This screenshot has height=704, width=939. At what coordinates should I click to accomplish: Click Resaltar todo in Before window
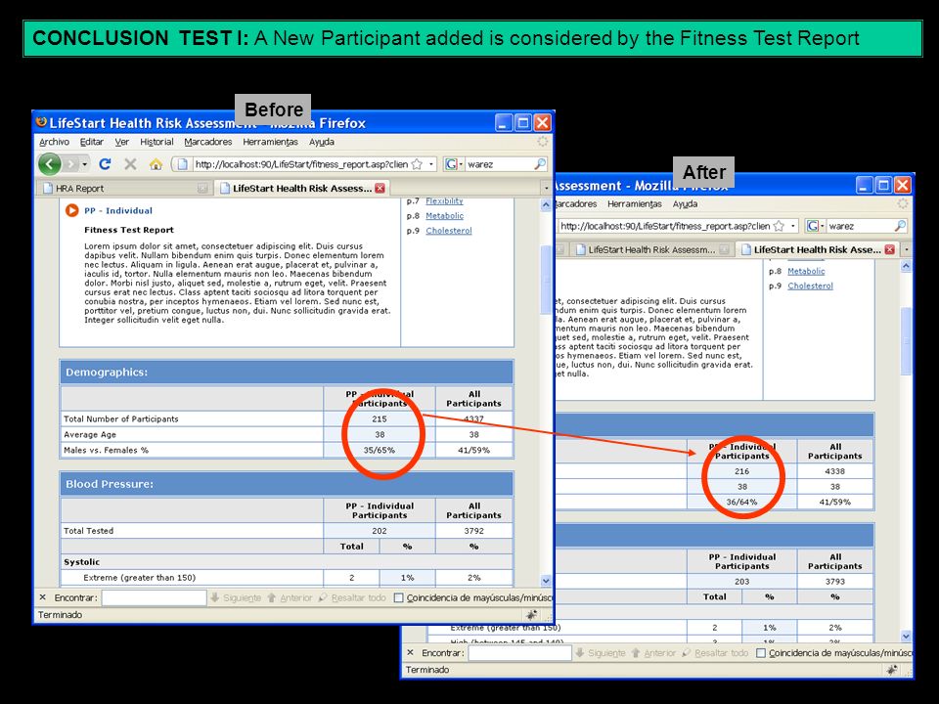pyautogui.click(x=352, y=597)
